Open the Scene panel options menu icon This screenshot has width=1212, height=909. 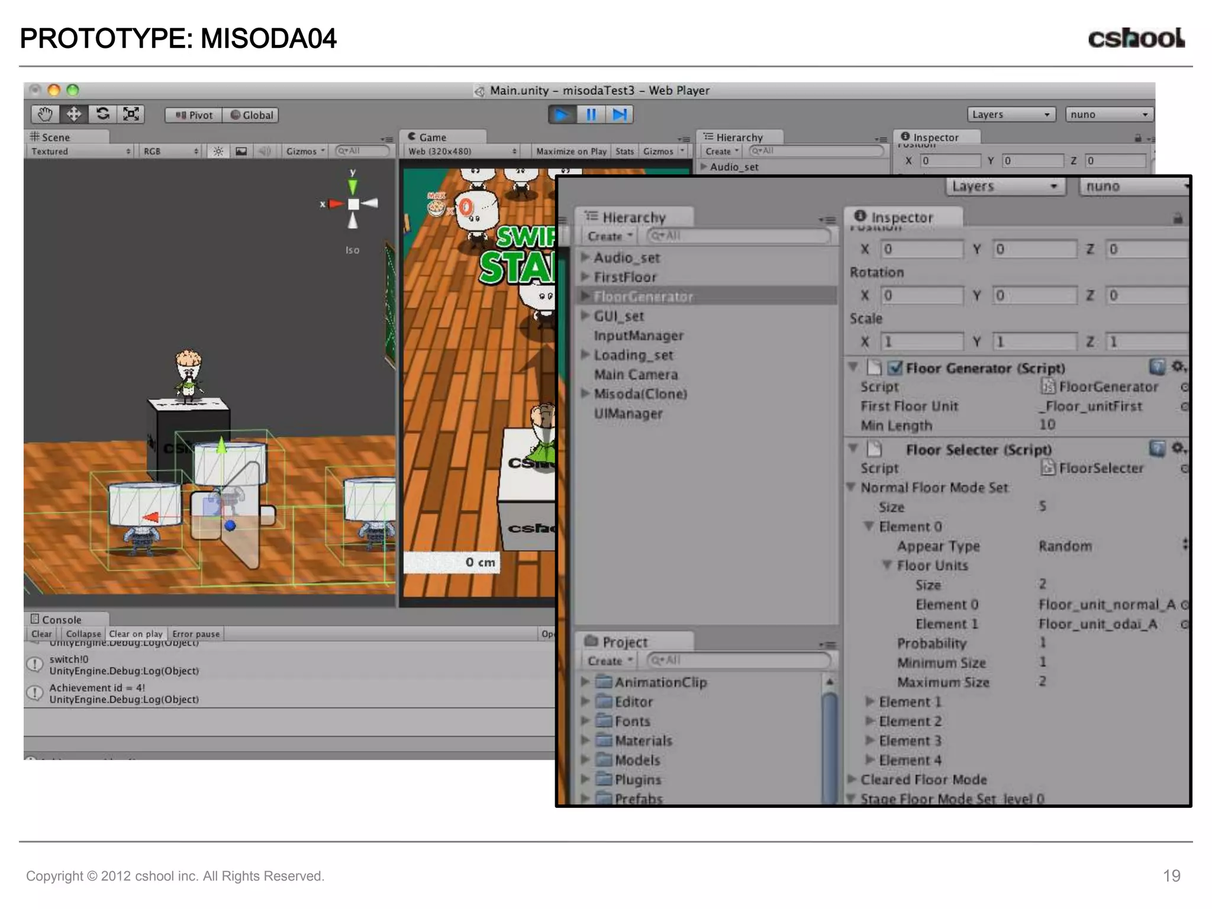point(387,140)
